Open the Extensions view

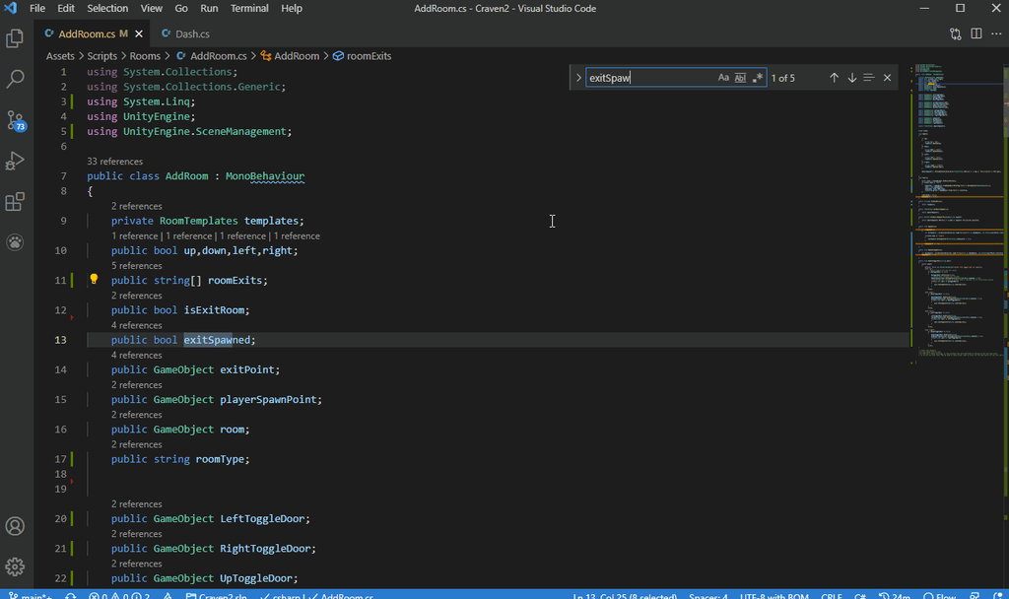coord(15,202)
